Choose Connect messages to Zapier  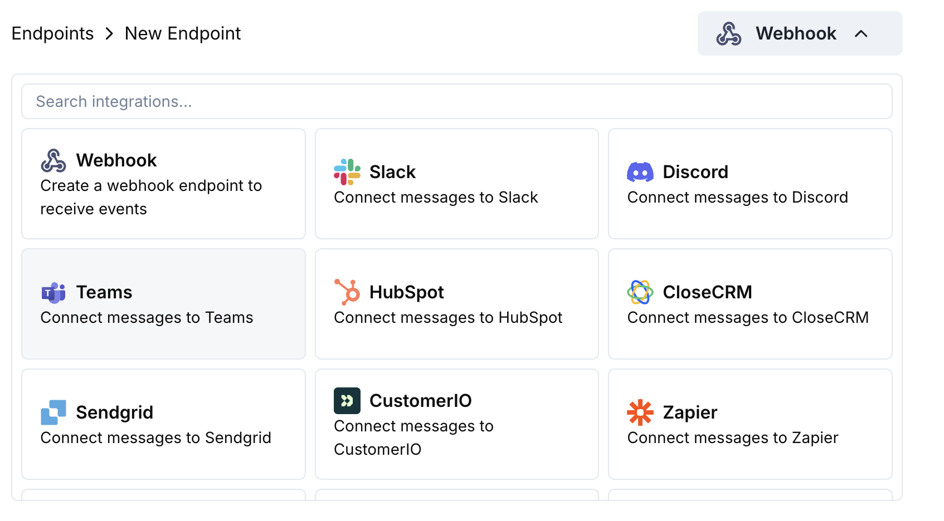point(732,438)
